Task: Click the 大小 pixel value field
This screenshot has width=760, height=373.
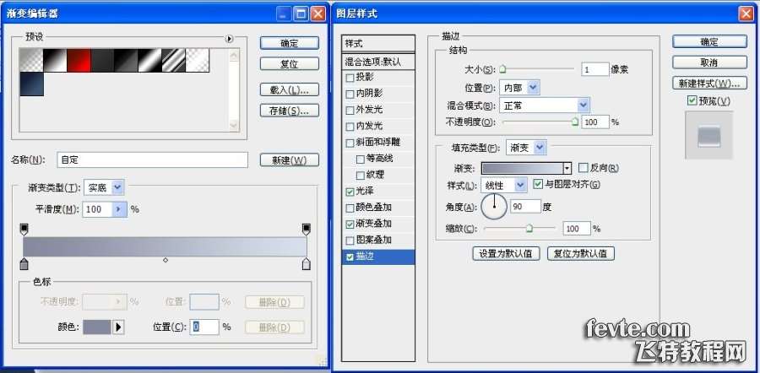Action: click(594, 69)
